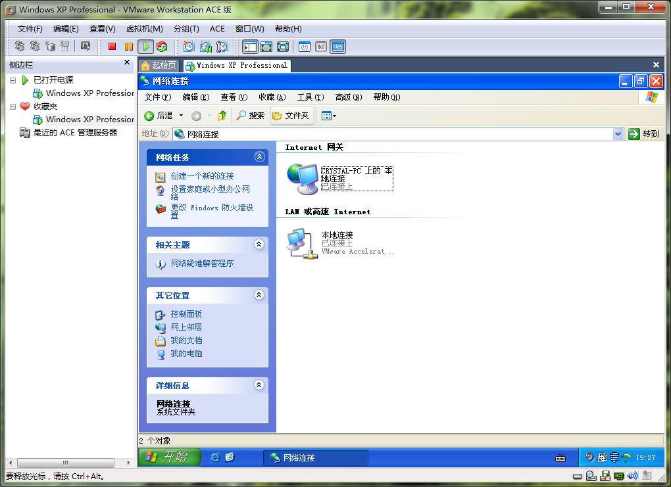Viewport: 671px width, 487px height.
Task: Collapse the 网络任务 panel chevron
Action: point(259,157)
